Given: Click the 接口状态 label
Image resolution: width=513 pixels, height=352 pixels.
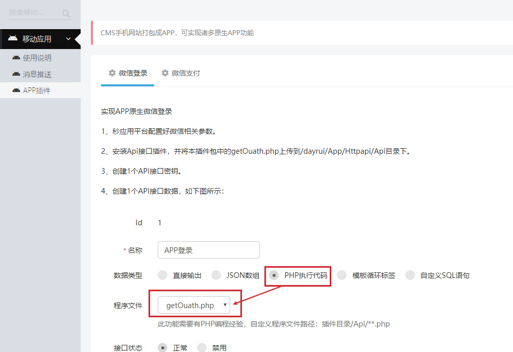Looking at the screenshot, I should click(128, 348).
